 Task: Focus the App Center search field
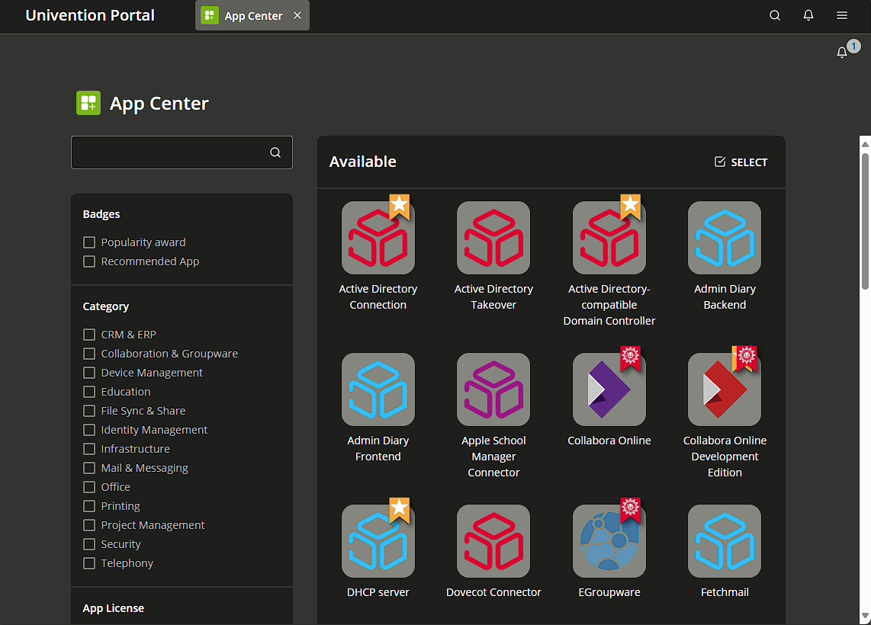[182, 152]
